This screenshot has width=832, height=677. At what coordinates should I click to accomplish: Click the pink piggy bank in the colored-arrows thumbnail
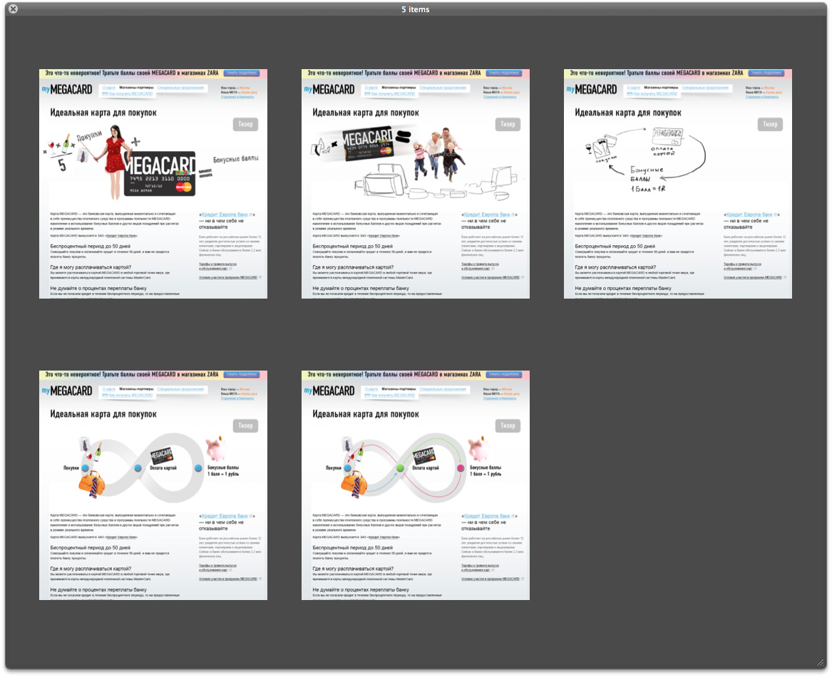pyautogui.click(x=477, y=450)
